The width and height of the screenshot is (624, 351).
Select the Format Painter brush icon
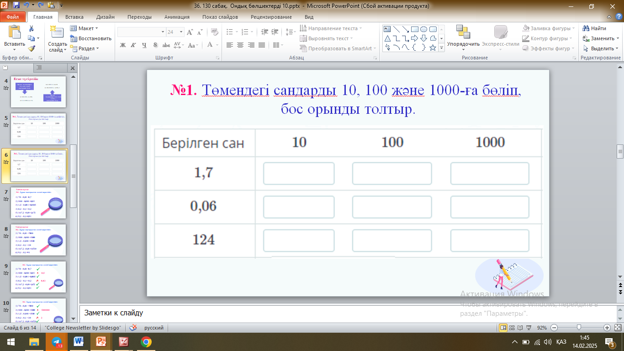click(x=31, y=48)
